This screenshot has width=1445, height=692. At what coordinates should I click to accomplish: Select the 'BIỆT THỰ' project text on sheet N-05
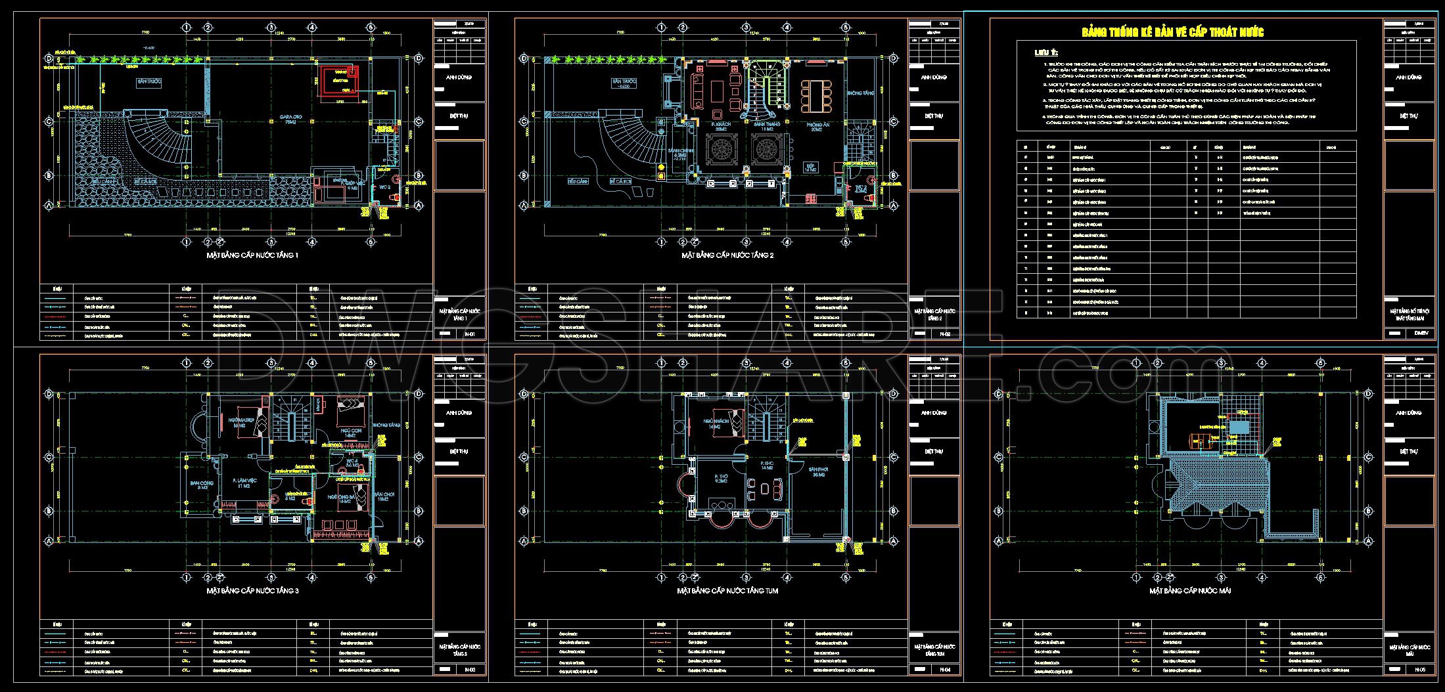click(x=1408, y=452)
